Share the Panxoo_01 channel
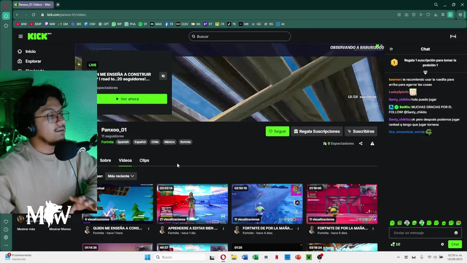 [x=361, y=144]
